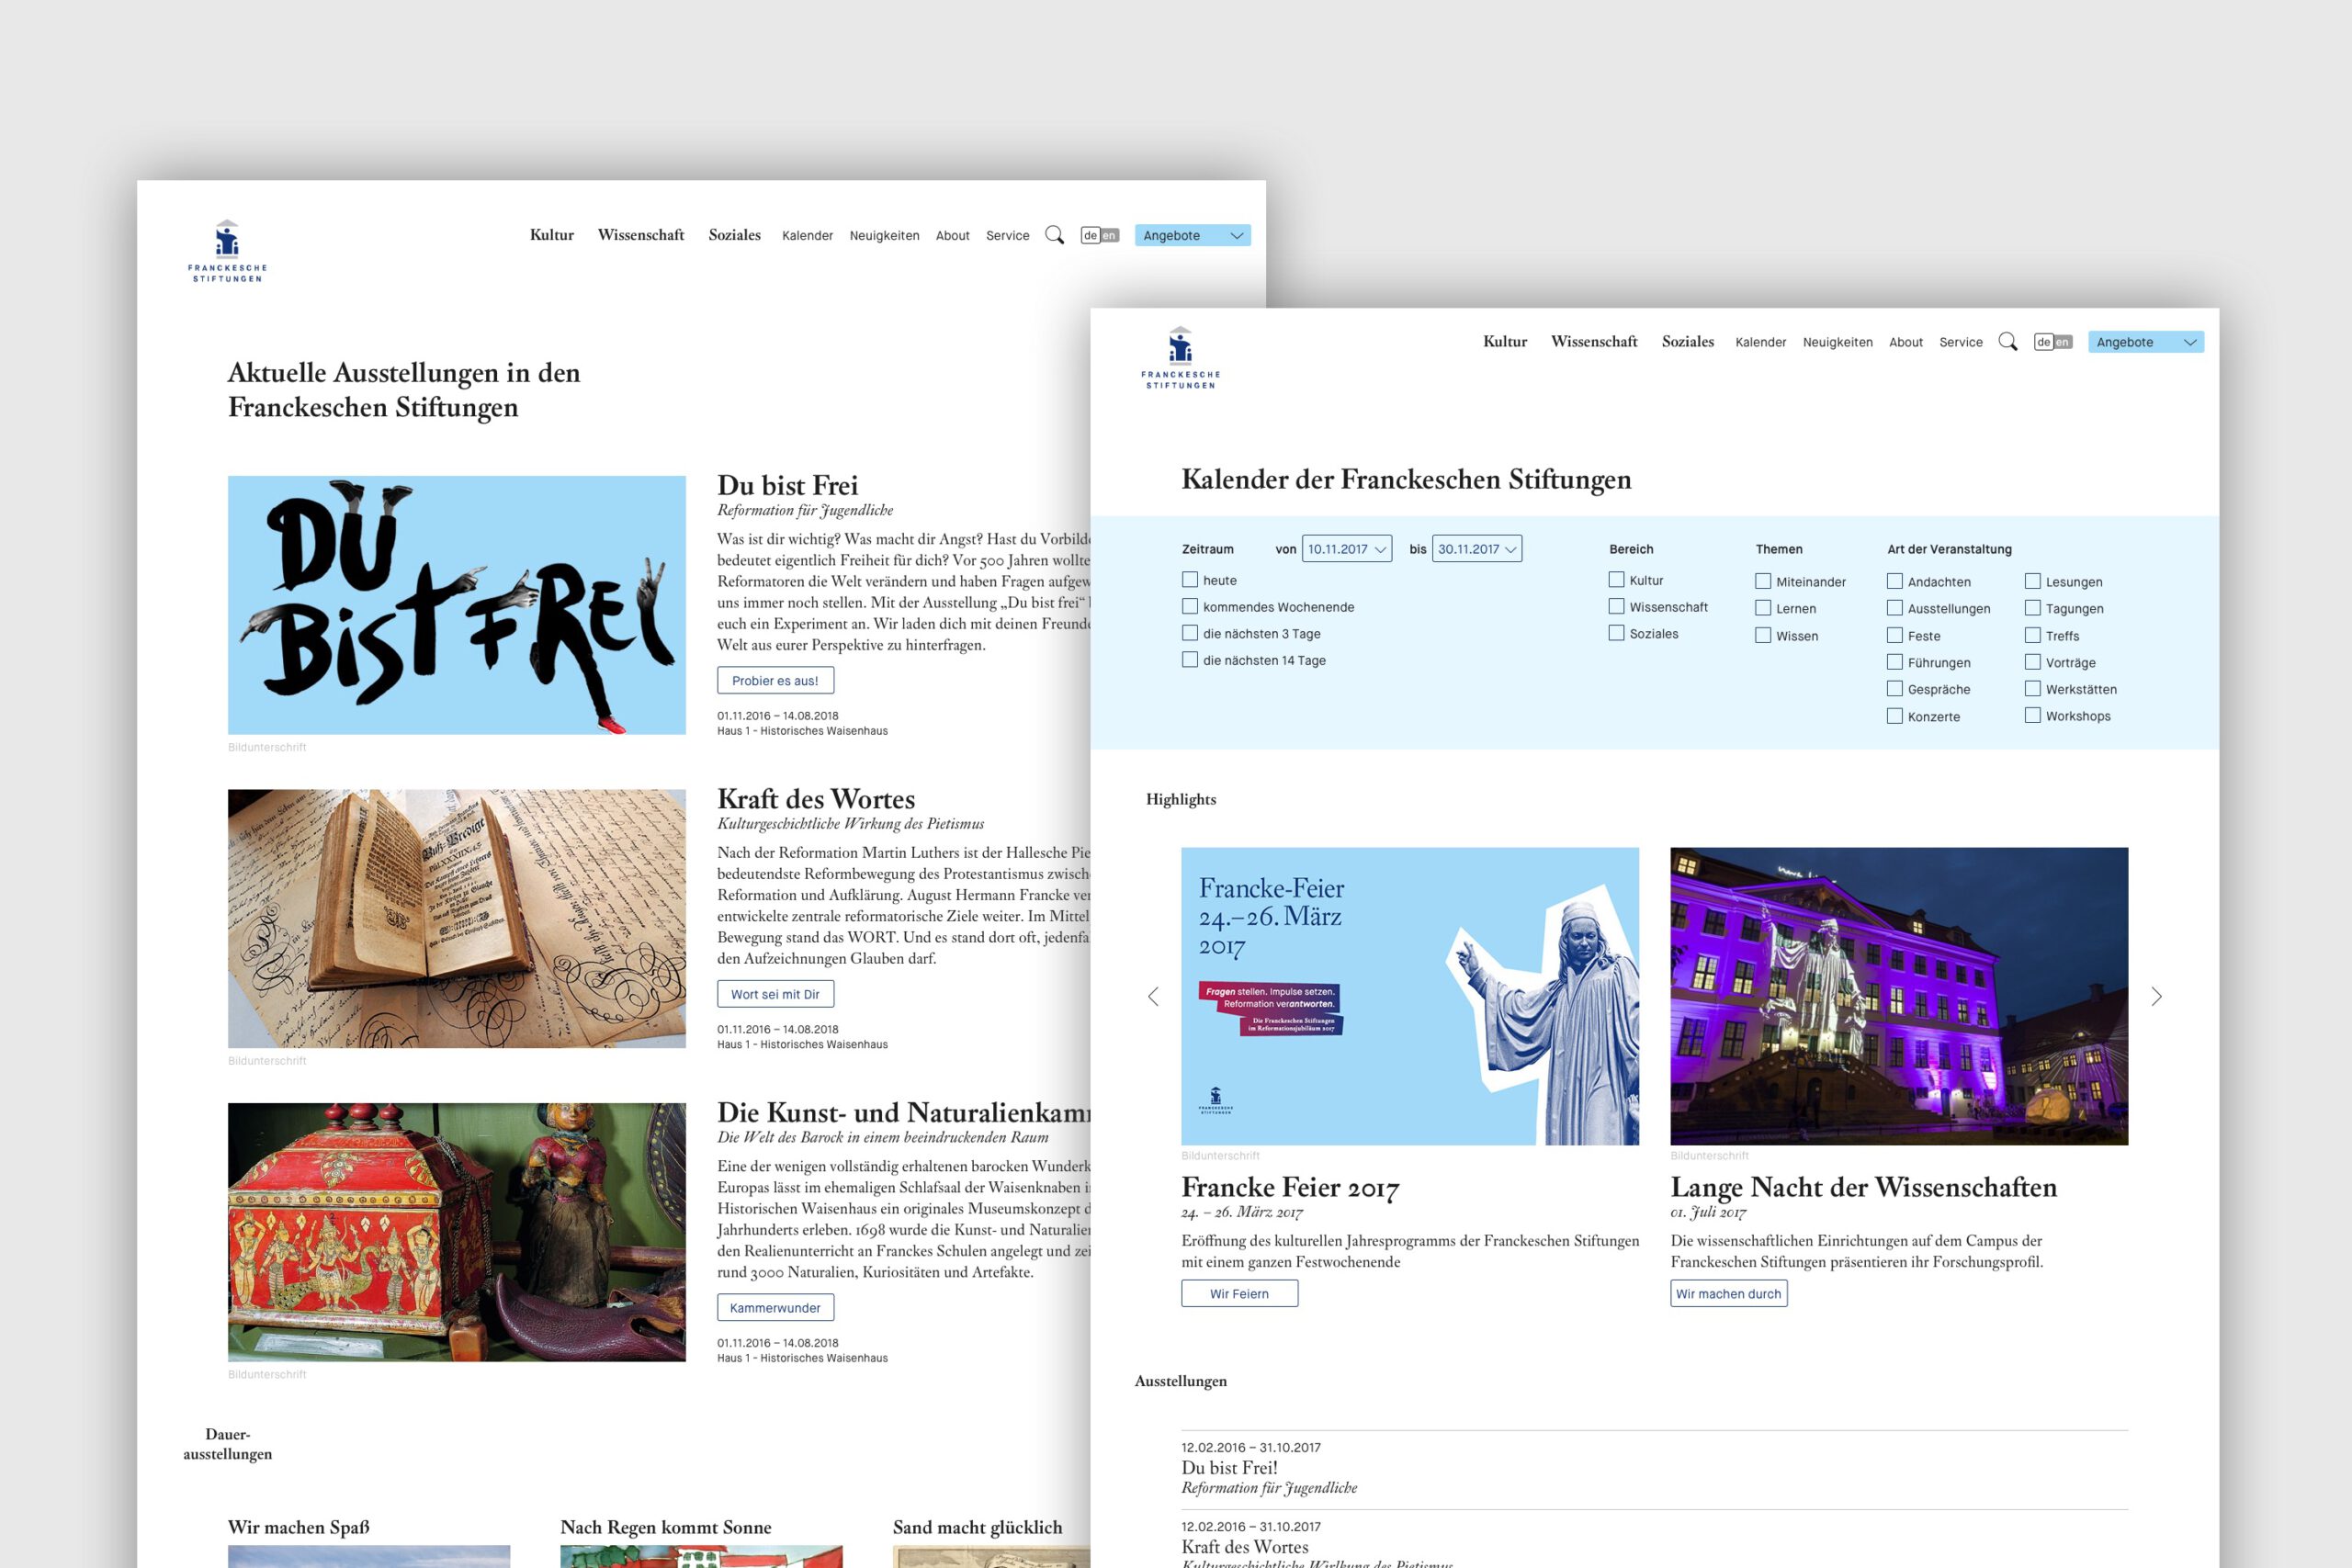Go to the previous highlight with the left arrow
This screenshot has height=1568, width=2352.
click(1153, 996)
